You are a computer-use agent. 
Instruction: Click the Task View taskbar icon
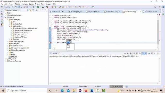pyautogui.click(x=56, y=91)
